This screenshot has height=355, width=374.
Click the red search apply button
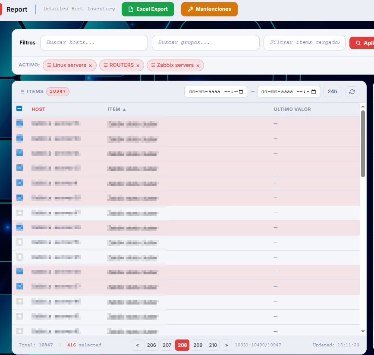pyautogui.click(x=361, y=43)
